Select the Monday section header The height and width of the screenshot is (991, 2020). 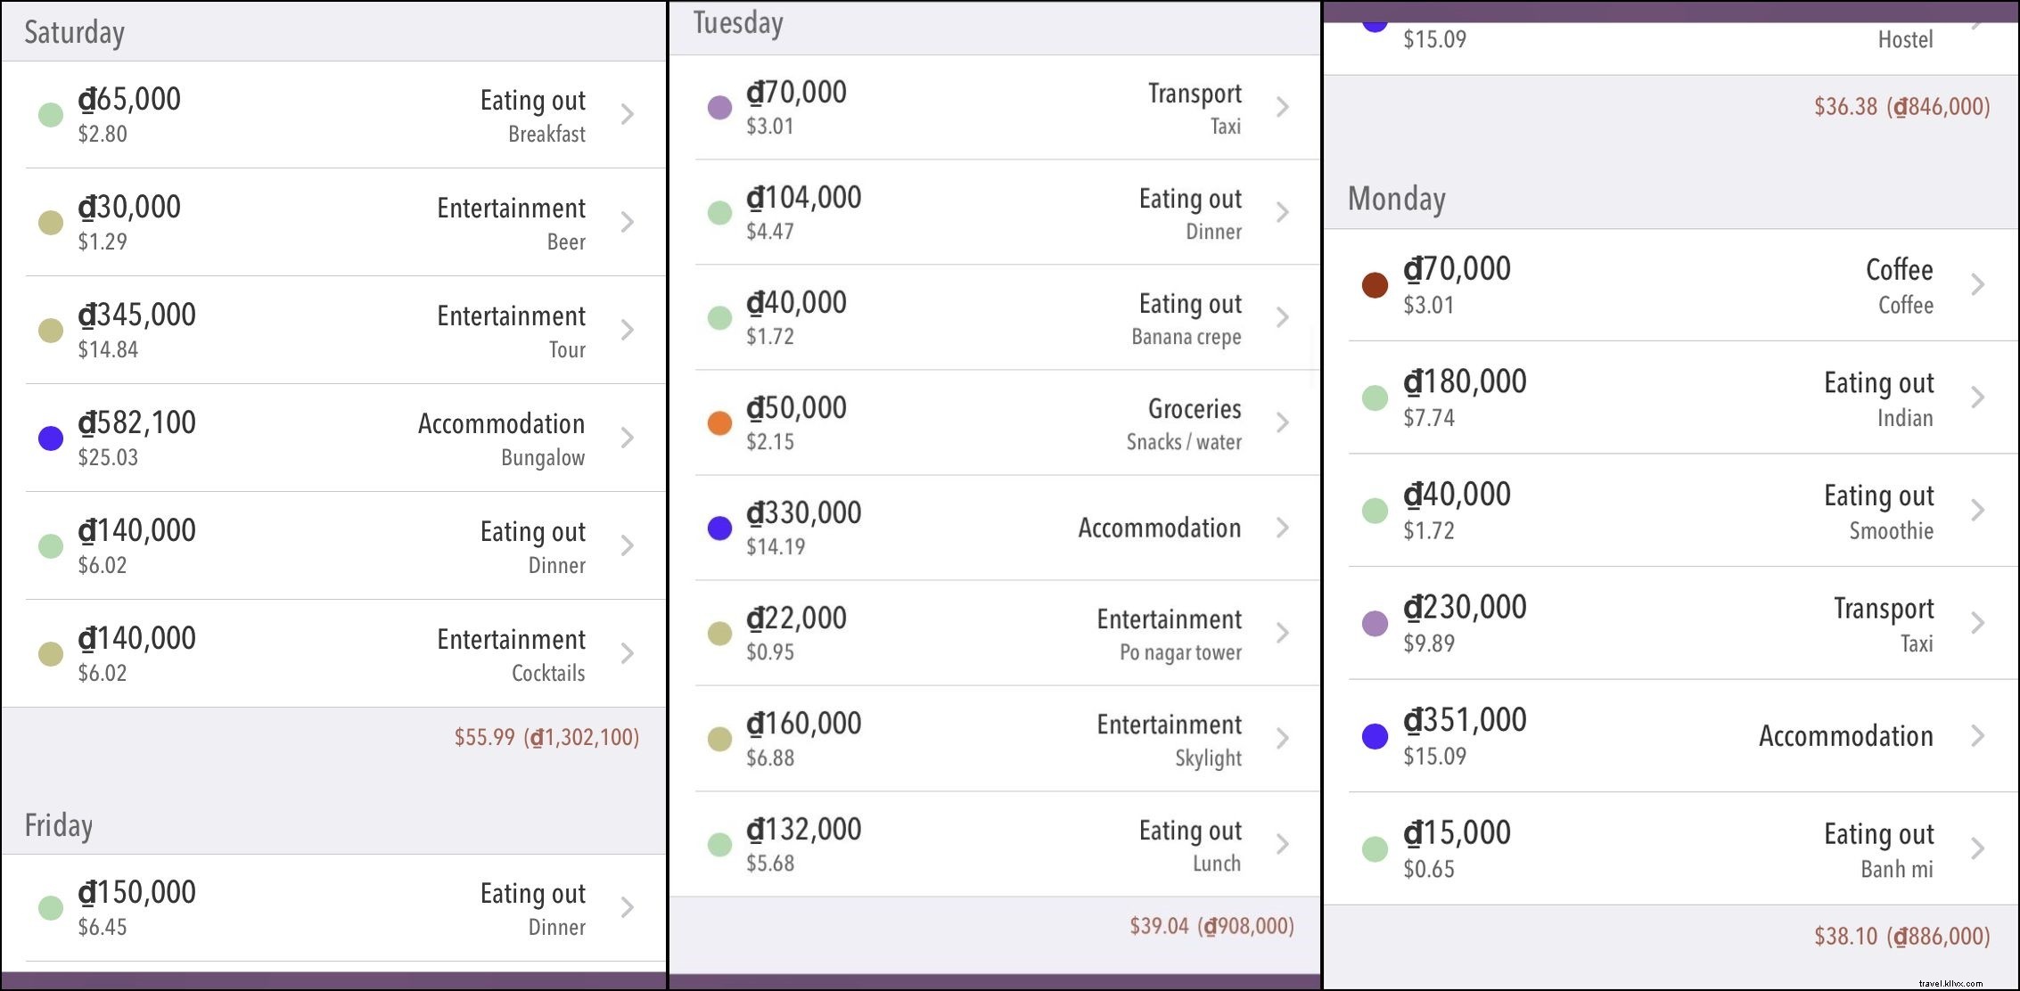tap(1396, 199)
